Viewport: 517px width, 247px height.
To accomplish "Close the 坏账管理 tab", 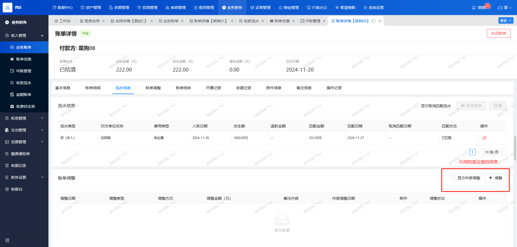I will 324,21.
